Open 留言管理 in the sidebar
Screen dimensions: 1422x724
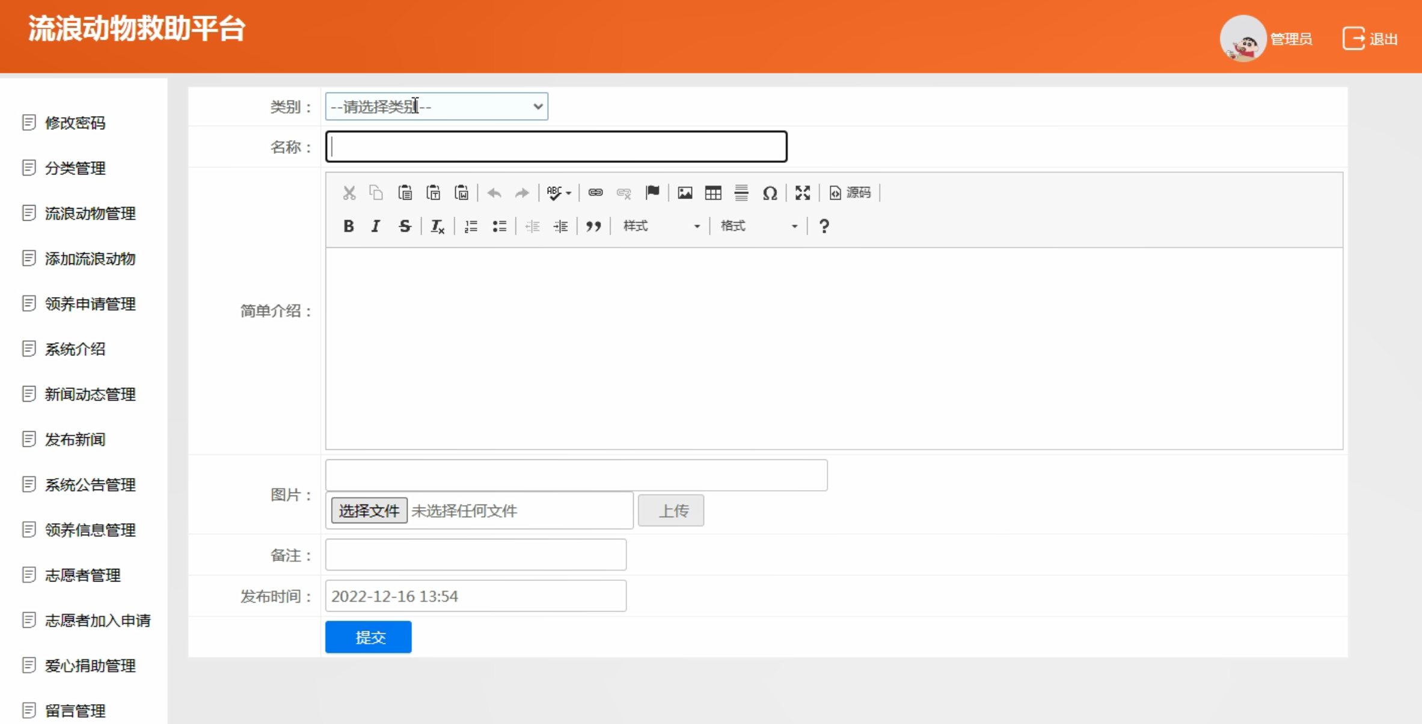tap(75, 711)
